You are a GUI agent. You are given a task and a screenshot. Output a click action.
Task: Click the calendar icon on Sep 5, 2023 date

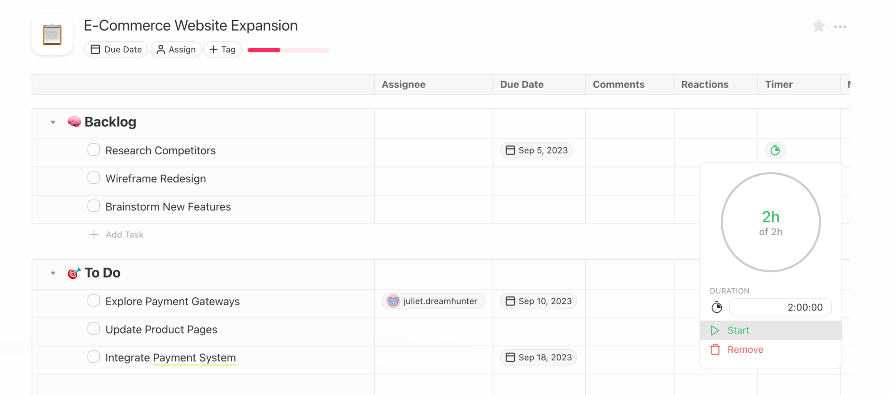click(510, 150)
